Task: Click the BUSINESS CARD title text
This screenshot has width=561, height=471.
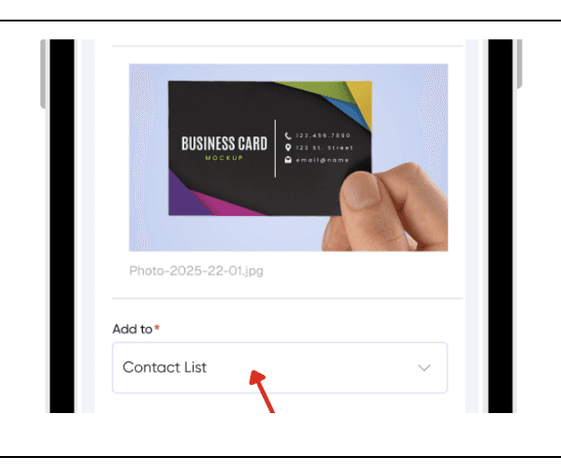Action: click(224, 143)
